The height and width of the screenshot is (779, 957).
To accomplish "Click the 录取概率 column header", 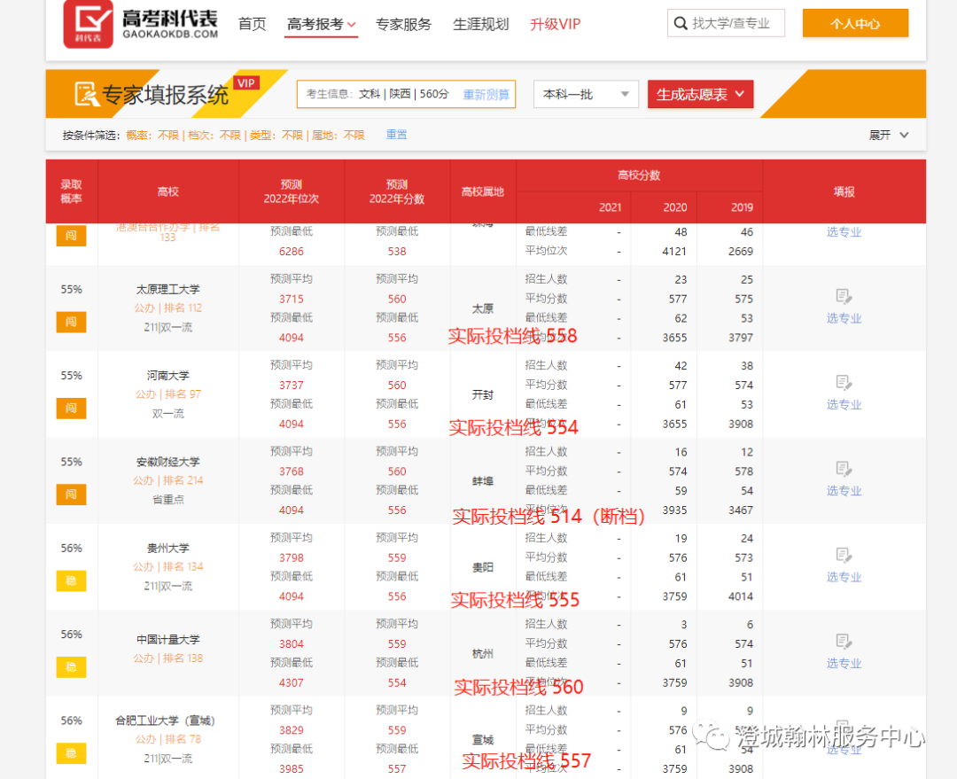I will pyautogui.click(x=72, y=191).
